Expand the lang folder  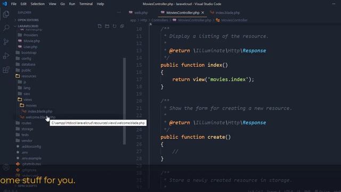click(27, 88)
